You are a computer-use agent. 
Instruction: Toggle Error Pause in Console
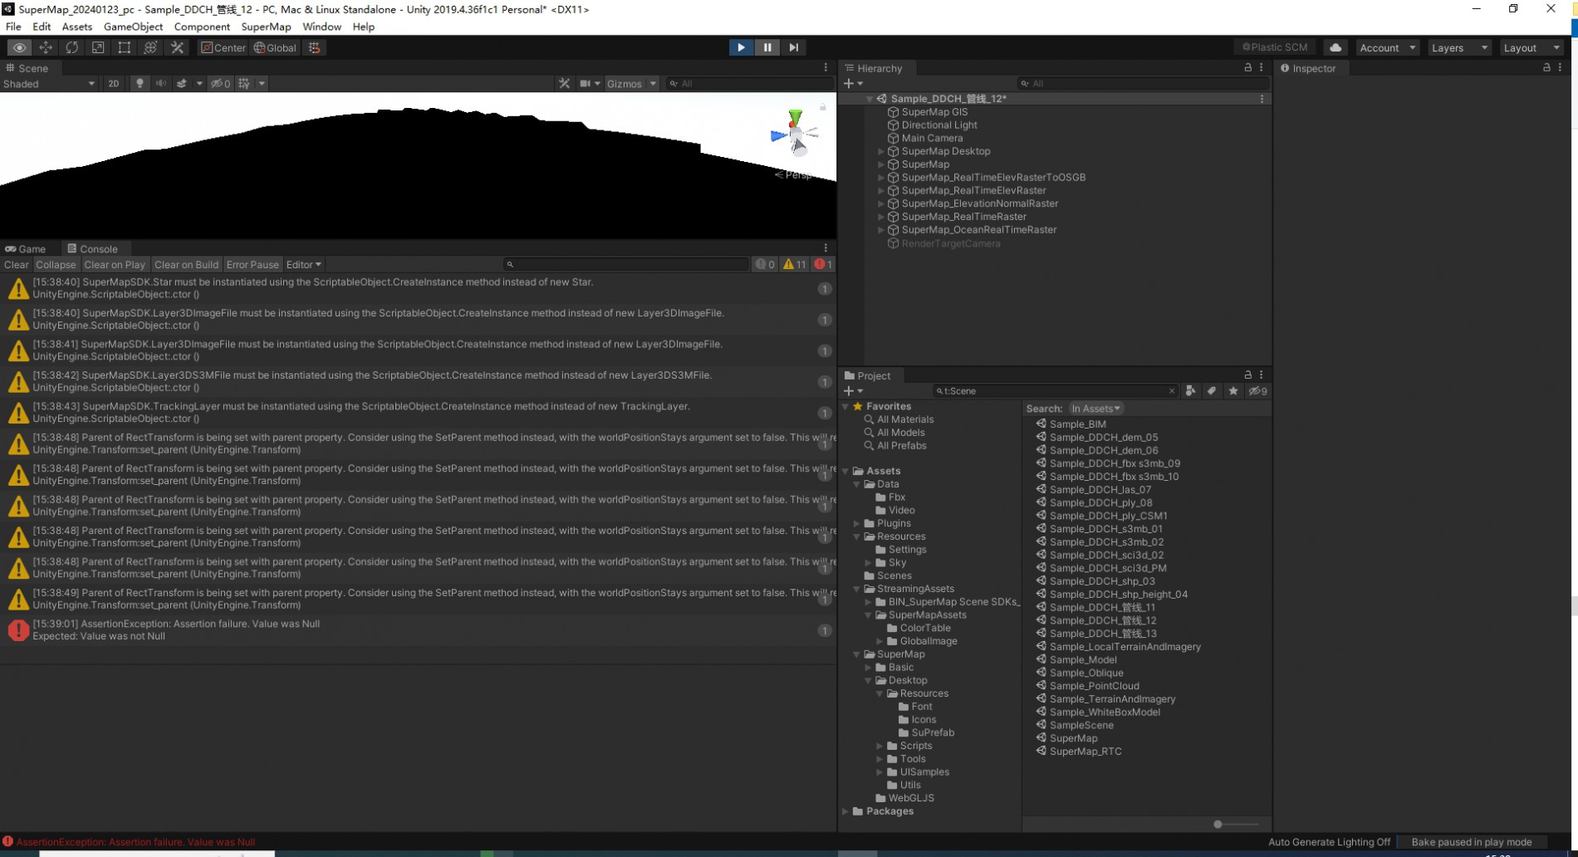coord(252,265)
